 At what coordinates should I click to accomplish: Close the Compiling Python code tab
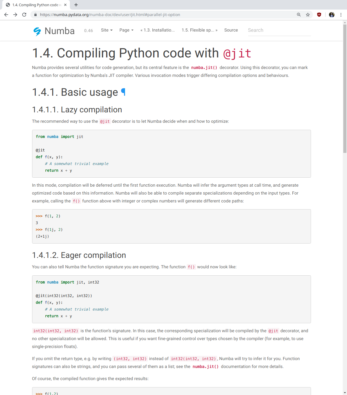65,5
